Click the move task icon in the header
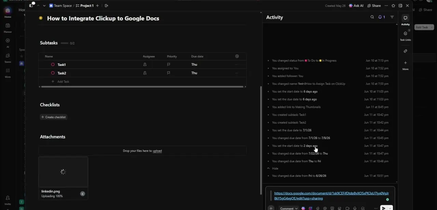 (x=107, y=5)
